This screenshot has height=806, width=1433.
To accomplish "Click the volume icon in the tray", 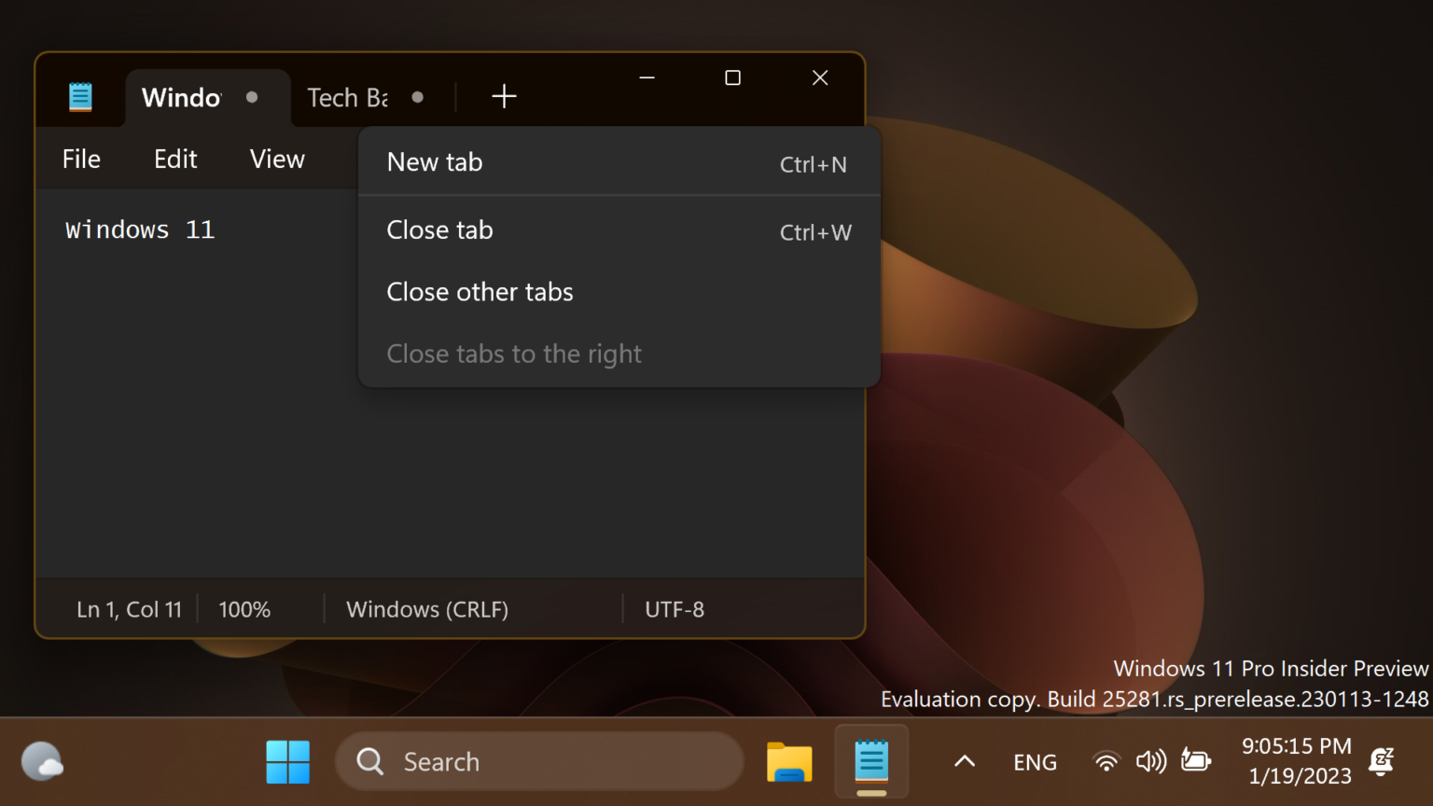I will click(1151, 761).
